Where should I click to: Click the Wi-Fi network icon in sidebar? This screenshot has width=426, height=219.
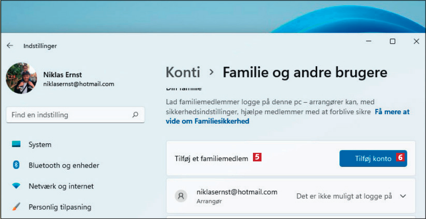pyautogui.click(x=16, y=186)
